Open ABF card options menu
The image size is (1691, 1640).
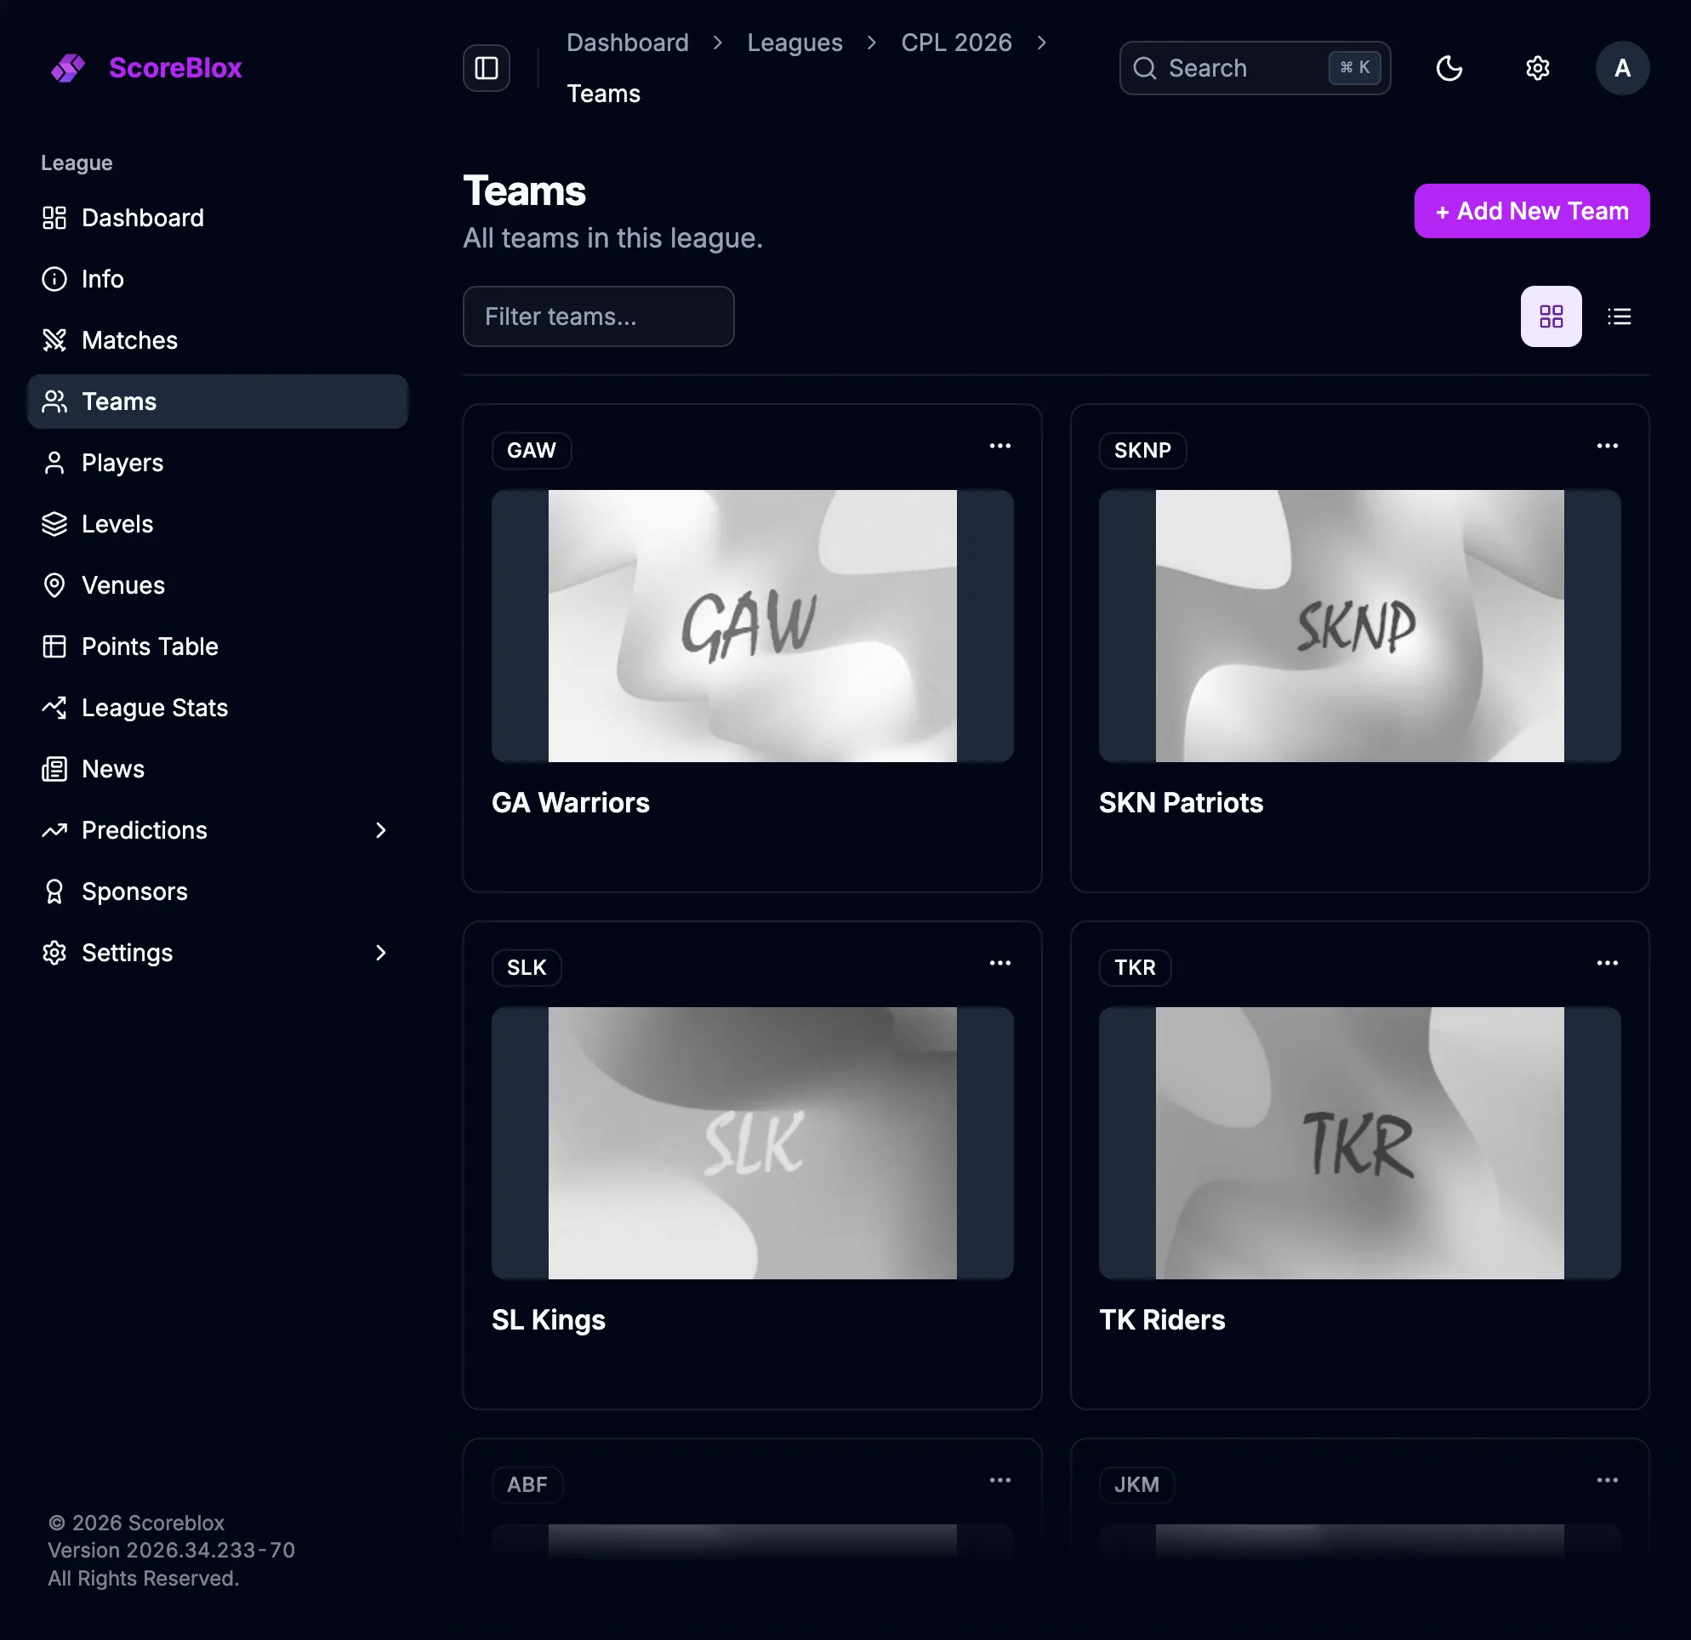click(1000, 1480)
